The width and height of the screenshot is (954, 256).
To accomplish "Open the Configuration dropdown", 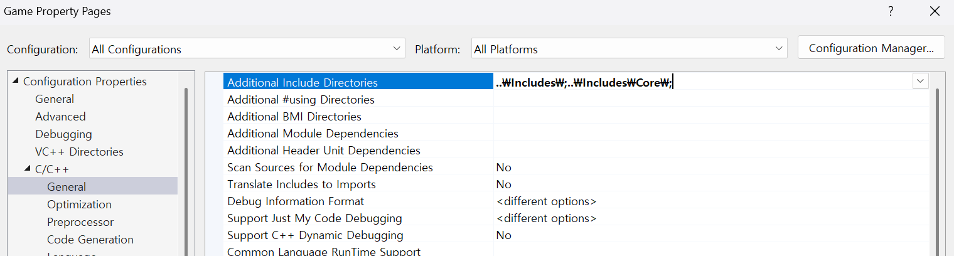I will 247,49.
